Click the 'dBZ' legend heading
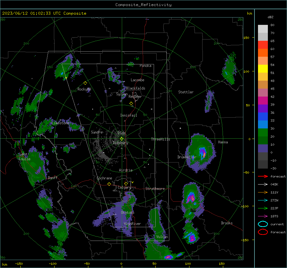The image size is (287, 268). click(270, 17)
